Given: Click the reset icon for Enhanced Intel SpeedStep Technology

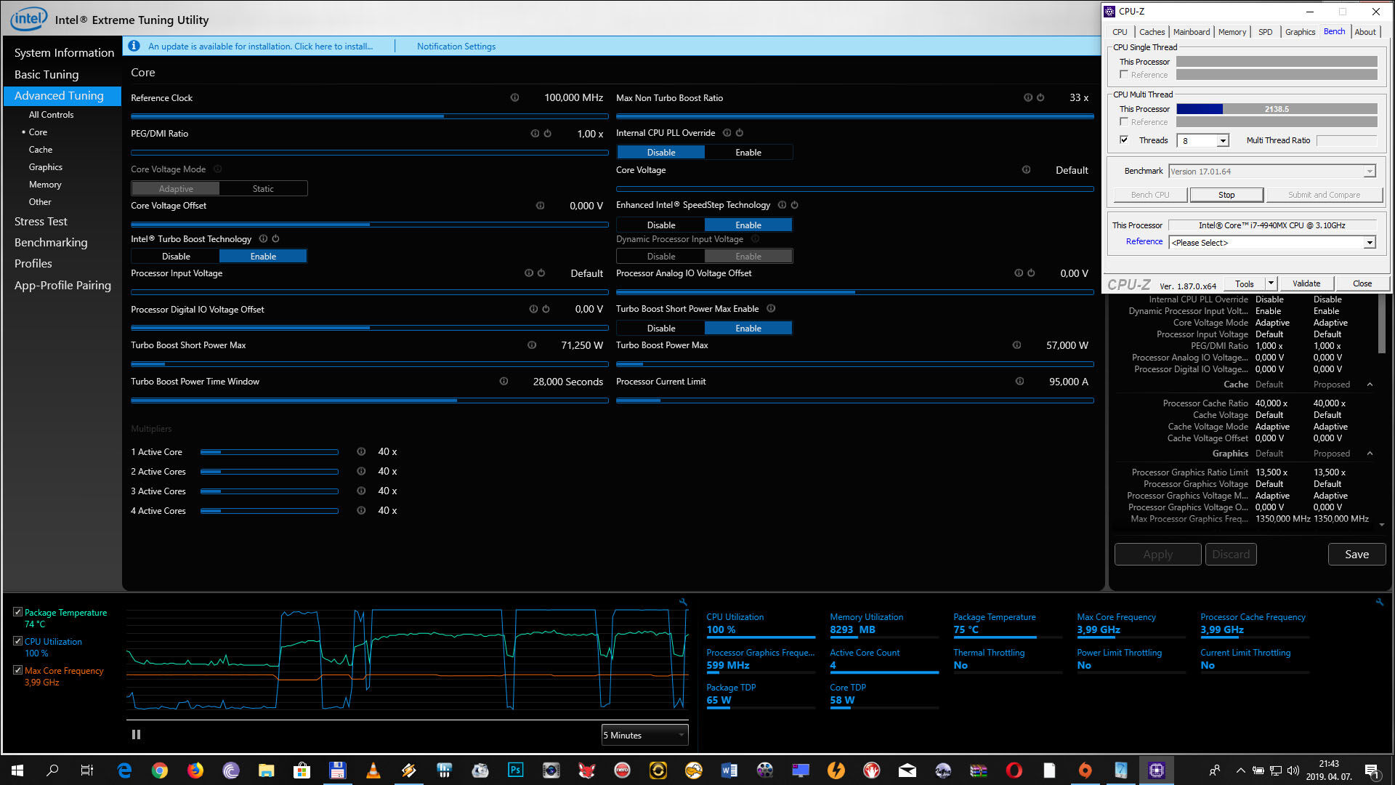Looking at the screenshot, I should 794,205.
